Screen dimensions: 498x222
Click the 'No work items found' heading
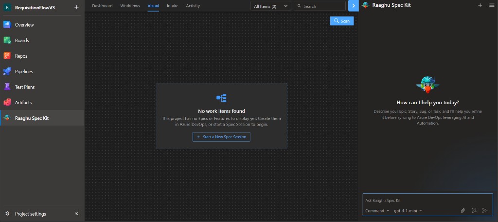(x=221, y=111)
